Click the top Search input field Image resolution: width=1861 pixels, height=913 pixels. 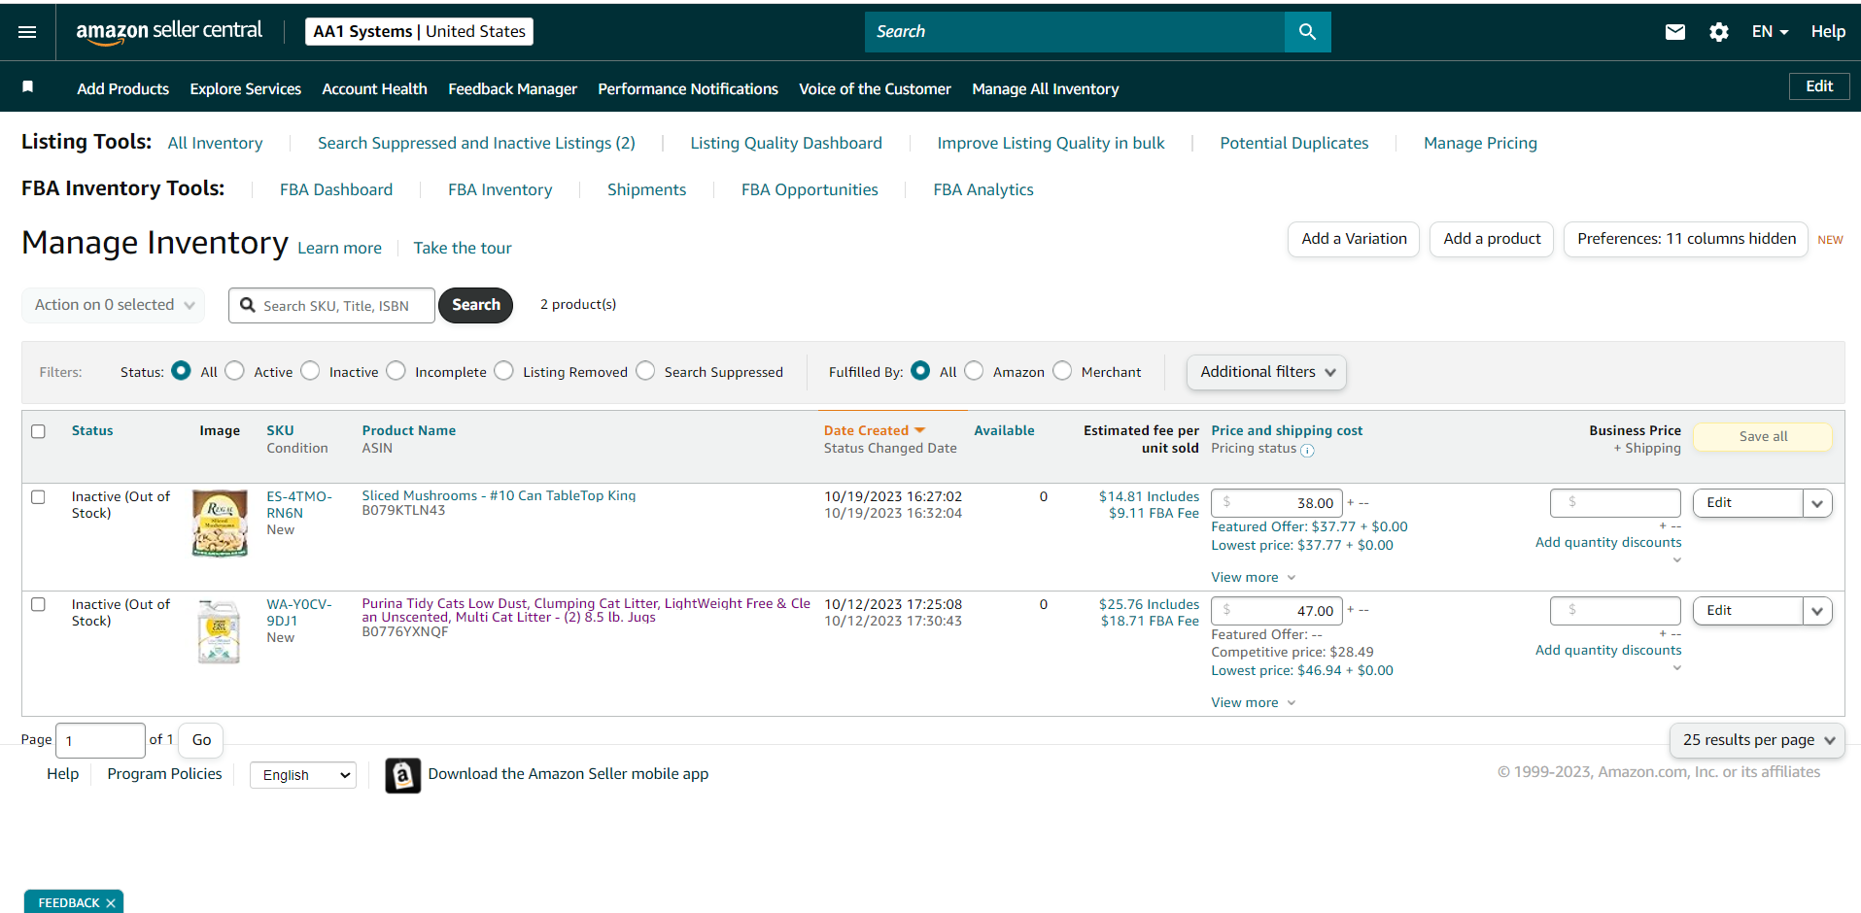[x=1075, y=32]
